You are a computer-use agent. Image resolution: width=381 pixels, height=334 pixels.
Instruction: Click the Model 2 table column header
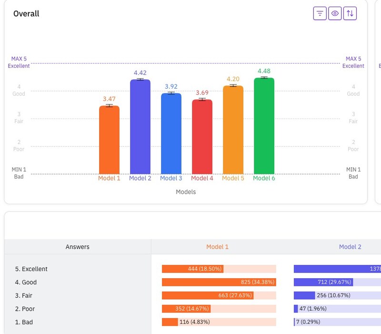point(350,247)
